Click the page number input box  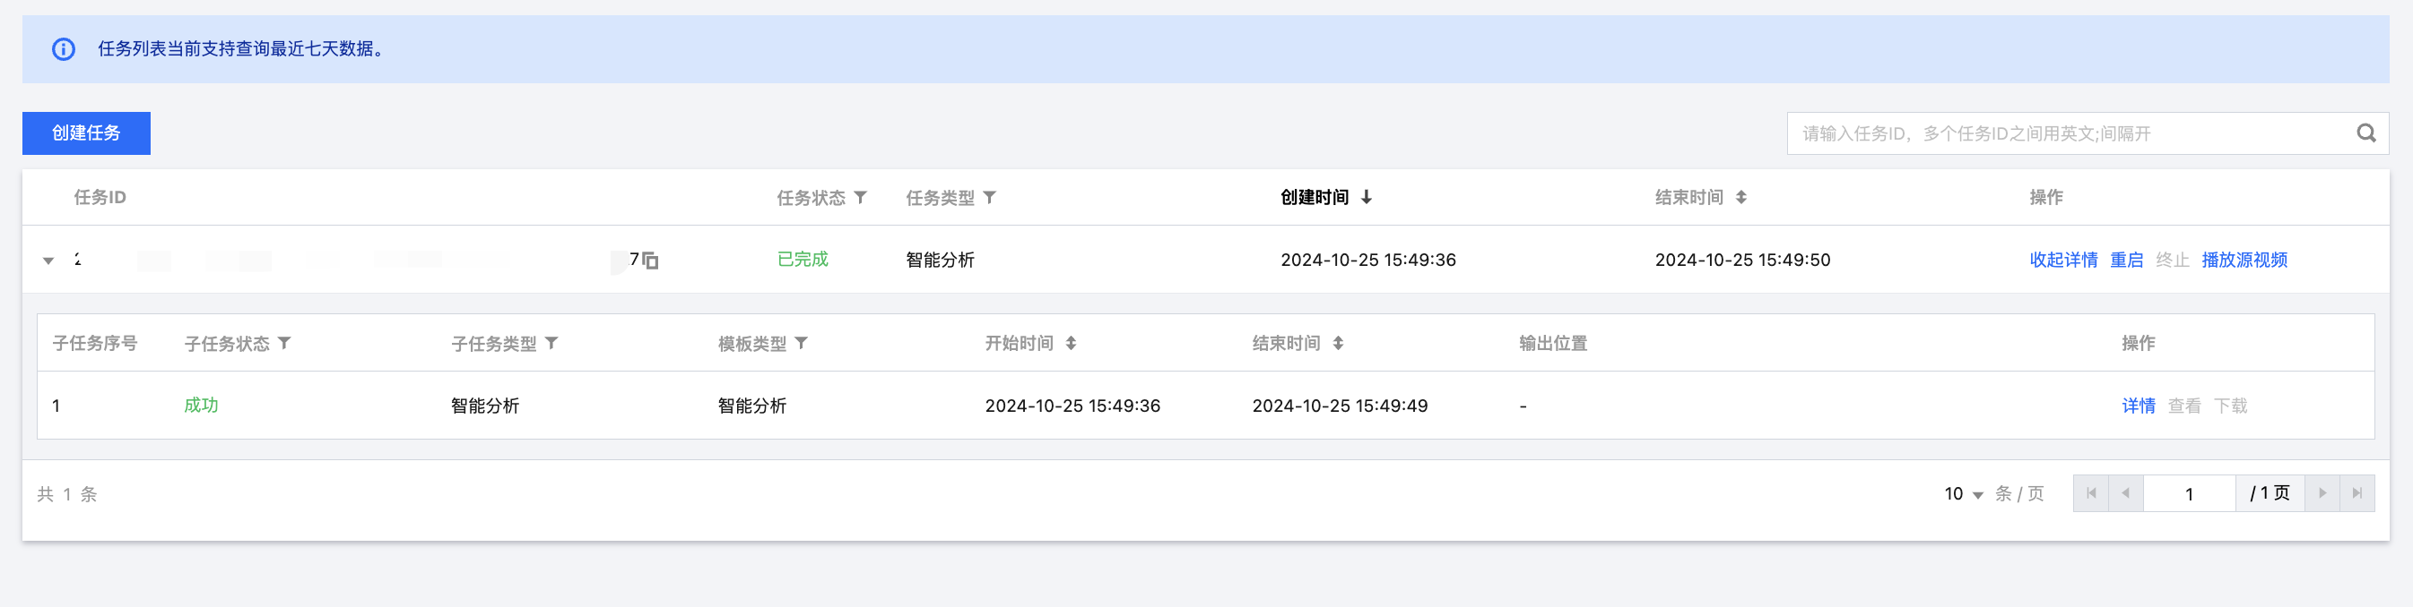(2188, 494)
